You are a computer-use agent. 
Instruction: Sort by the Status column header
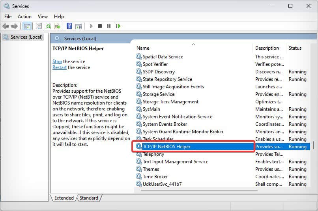tap(295, 48)
